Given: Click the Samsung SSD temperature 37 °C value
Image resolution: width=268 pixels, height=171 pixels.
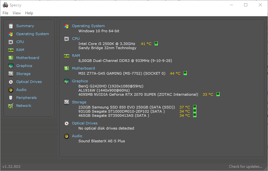Looking at the screenshot, I should pos(185,107).
